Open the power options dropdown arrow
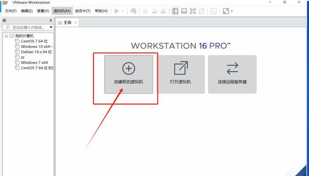 (x=123, y=11)
